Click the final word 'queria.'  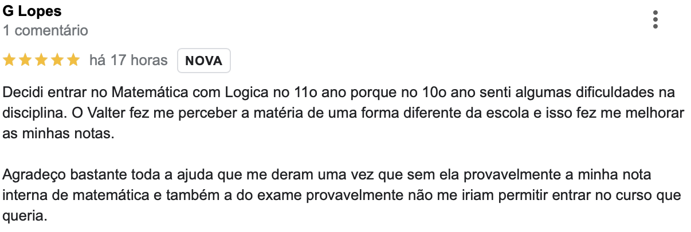point(23,217)
